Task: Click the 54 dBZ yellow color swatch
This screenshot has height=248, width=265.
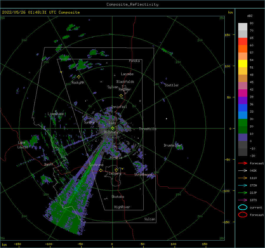Action: click(243, 63)
